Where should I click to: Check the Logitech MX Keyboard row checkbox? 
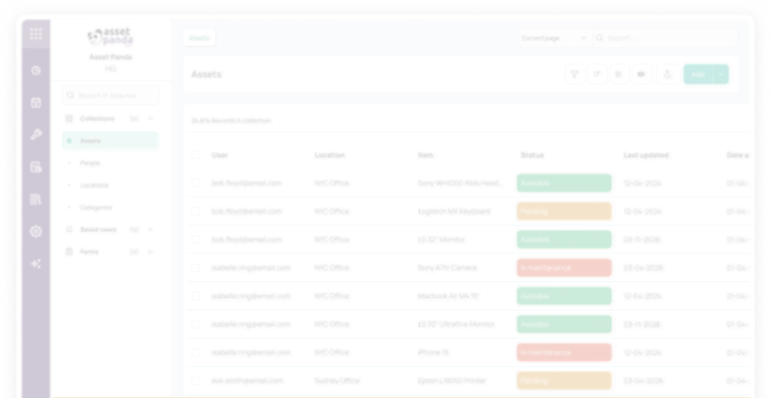coord(196,211)
